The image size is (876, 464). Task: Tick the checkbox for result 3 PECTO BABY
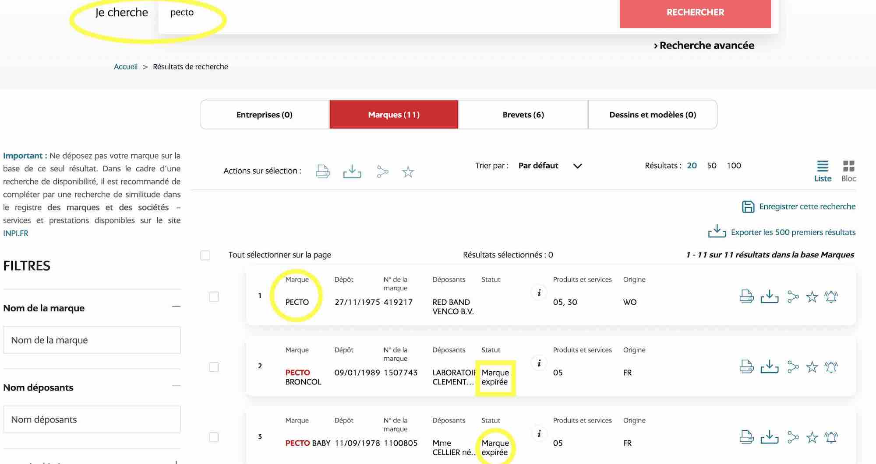tap(214, 437)
